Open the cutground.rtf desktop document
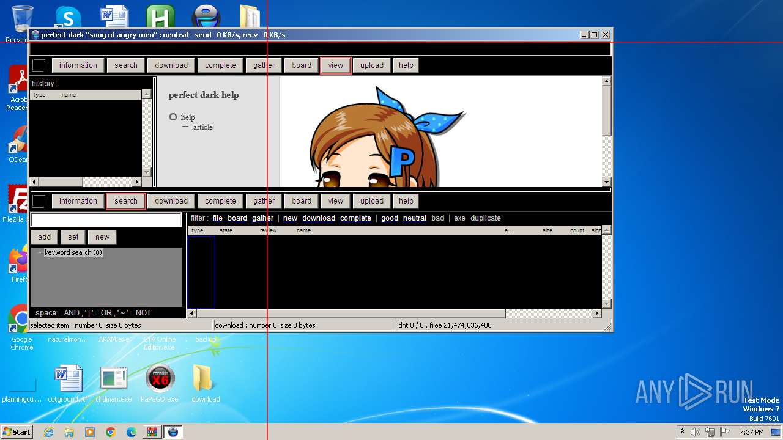The width and height of the screenshot is (783, 440). pos(68,383)
